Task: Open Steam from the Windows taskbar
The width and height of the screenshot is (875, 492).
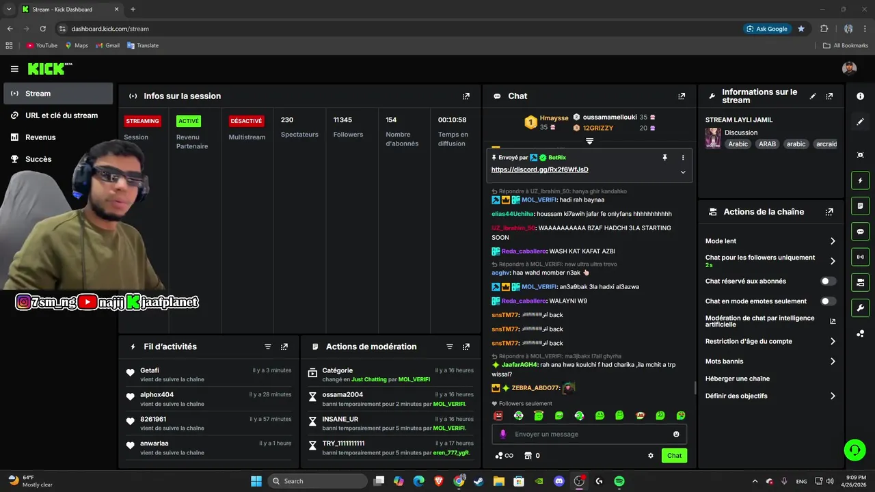Action: (479, 481)
